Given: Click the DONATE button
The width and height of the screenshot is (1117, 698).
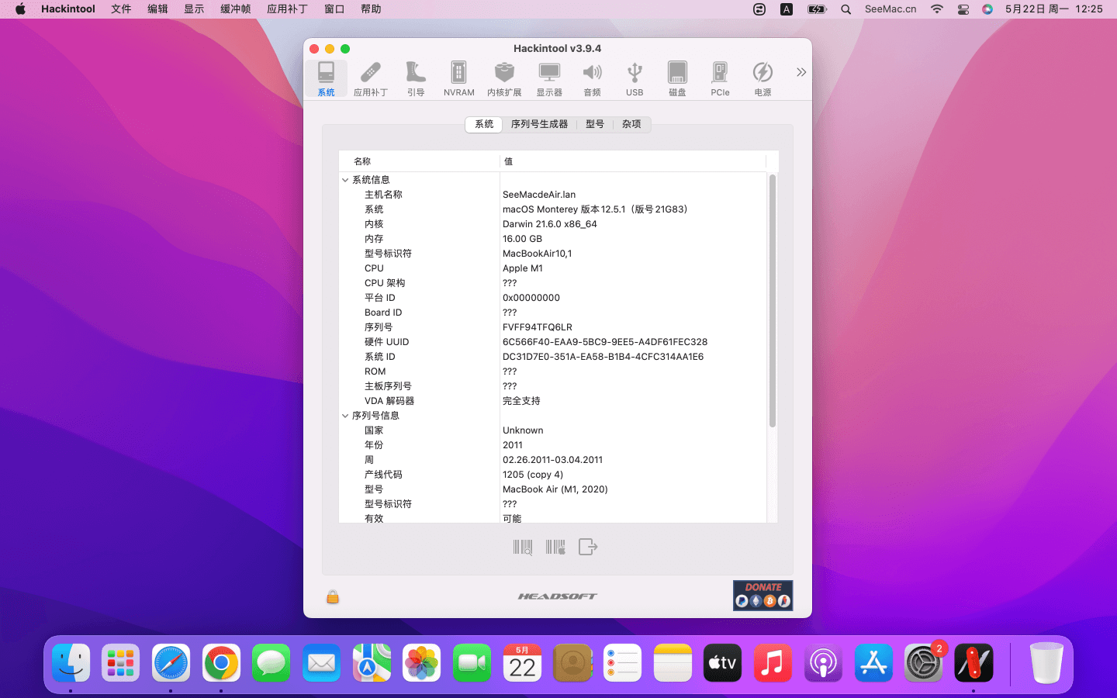Looking at the screenshot, I should tap(763, 595).
